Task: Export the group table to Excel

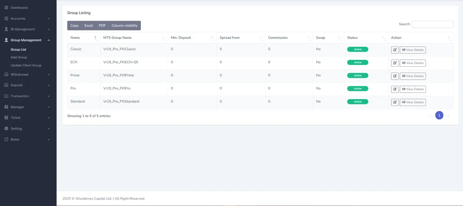Action: (89, 26)
